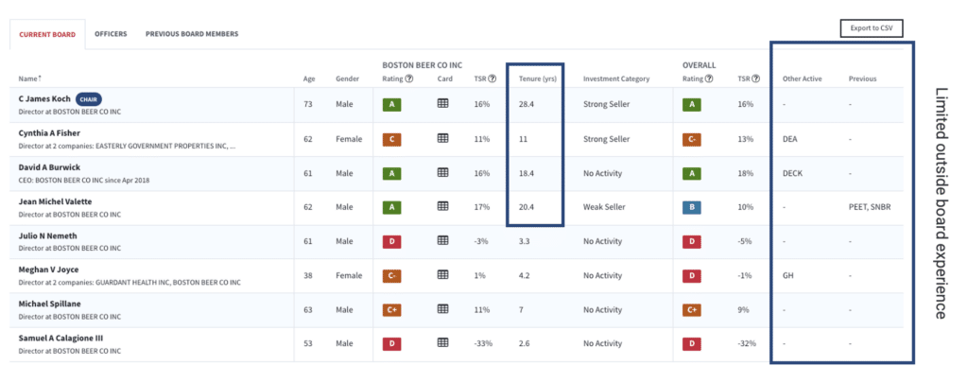Switch to the Previous Board Members tab
The height and width of the screenshot is (383, 968).
click(192, 34)
